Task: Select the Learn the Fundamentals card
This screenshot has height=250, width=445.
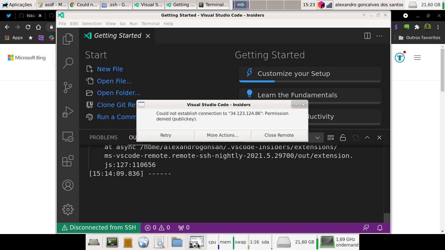Action: point(310,95)
